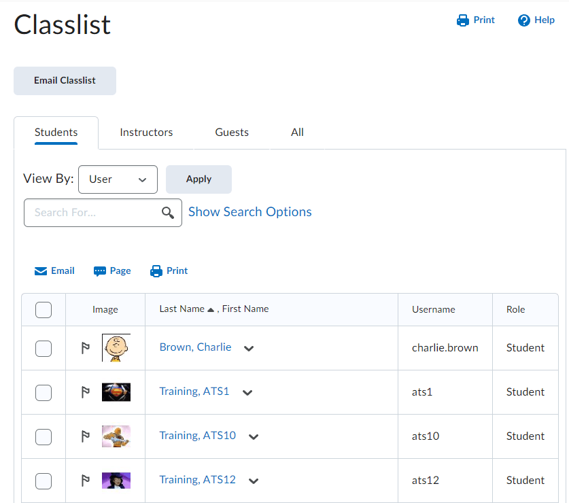Click into the Search For field
Screen dimensions: 569x503
[92, 213]
